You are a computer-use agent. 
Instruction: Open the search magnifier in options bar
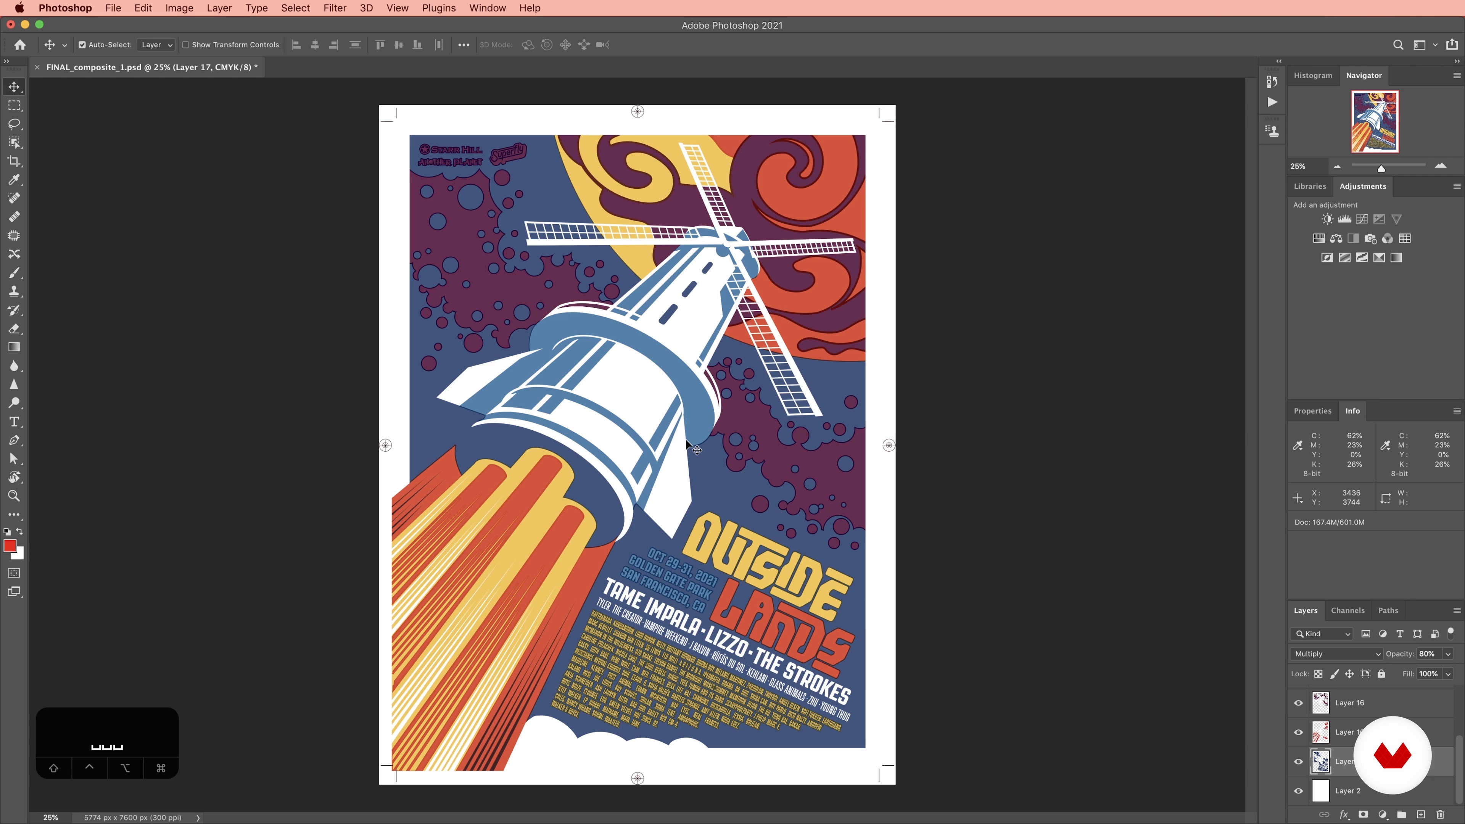pyautogui.click(x=1398, y=45)
